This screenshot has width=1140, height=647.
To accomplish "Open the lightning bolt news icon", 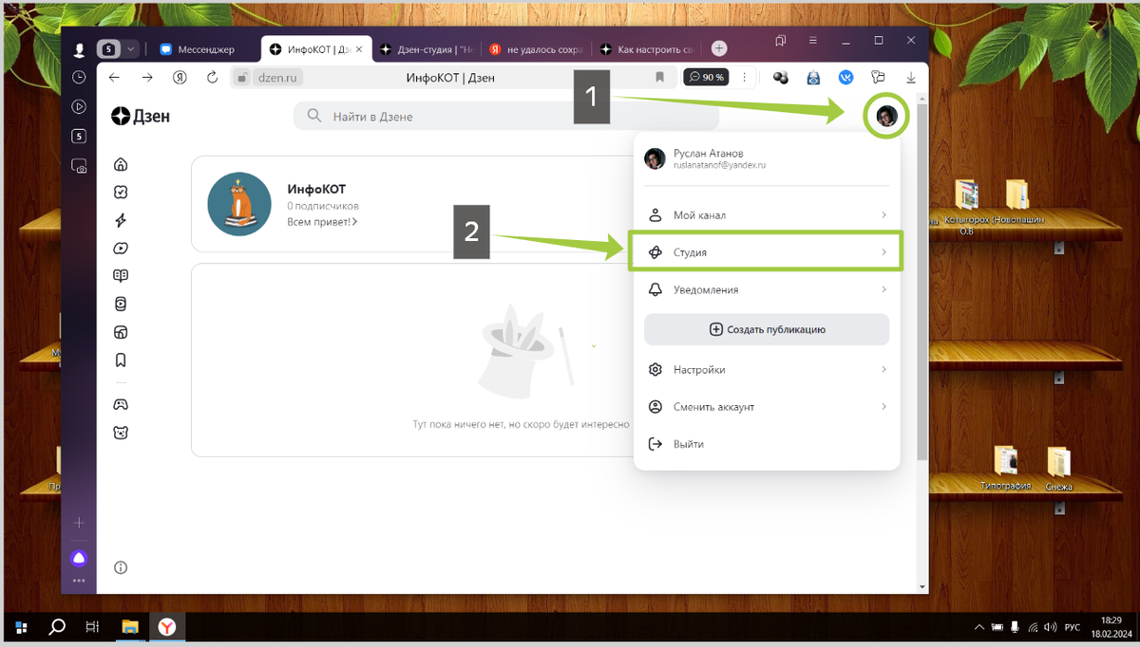I will [x=121, y=220].
